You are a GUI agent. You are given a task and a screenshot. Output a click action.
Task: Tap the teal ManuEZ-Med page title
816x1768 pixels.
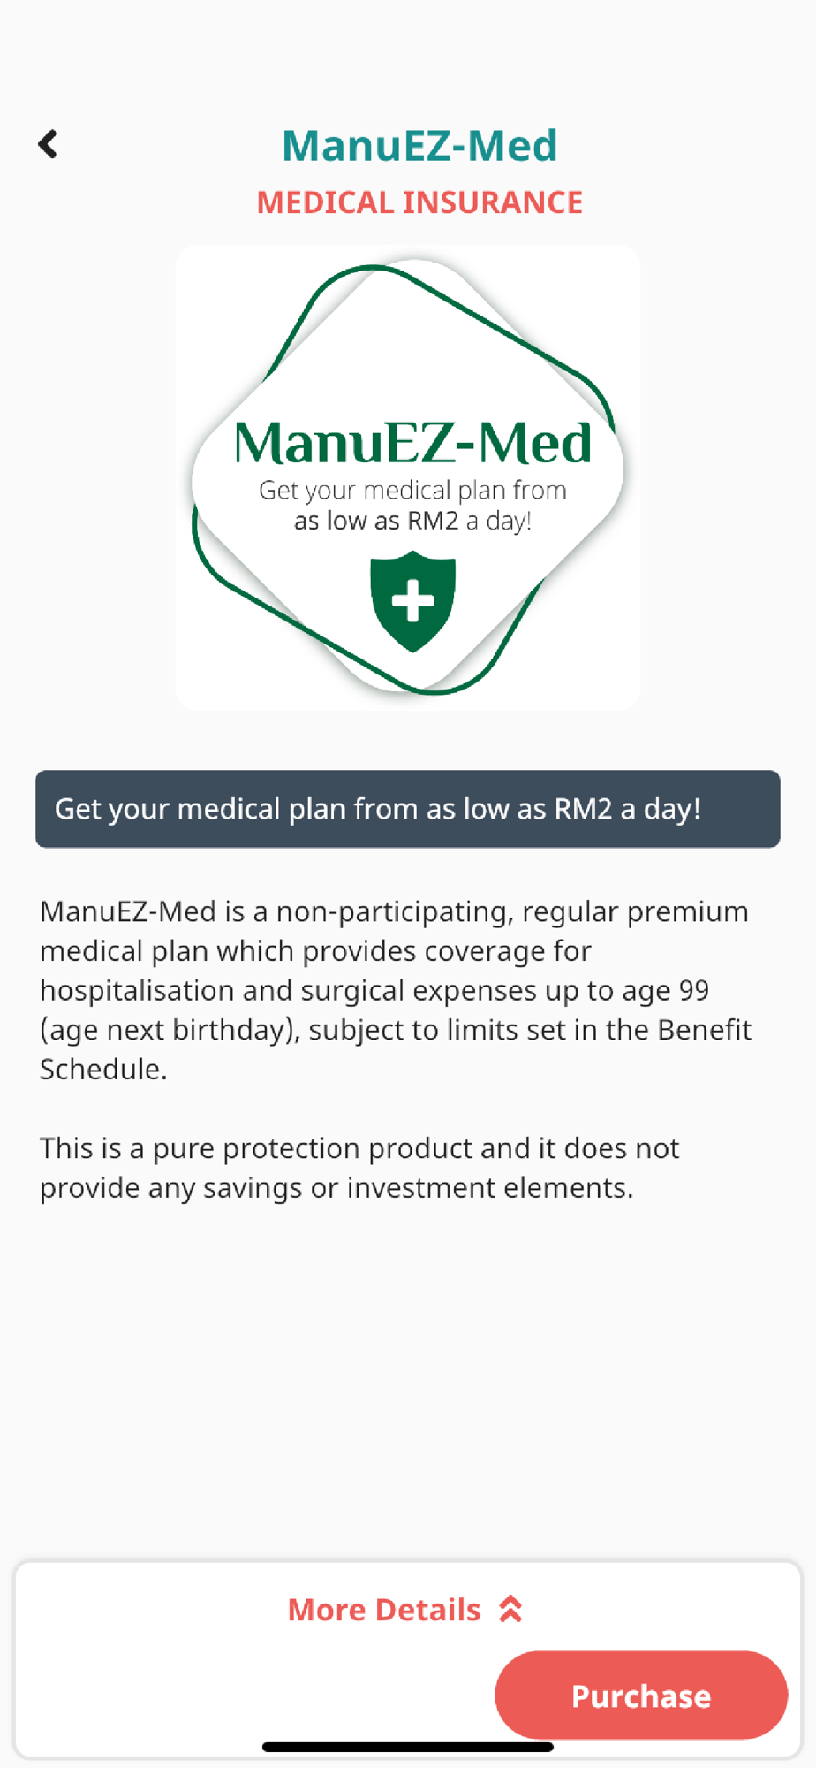click(419, 145)
